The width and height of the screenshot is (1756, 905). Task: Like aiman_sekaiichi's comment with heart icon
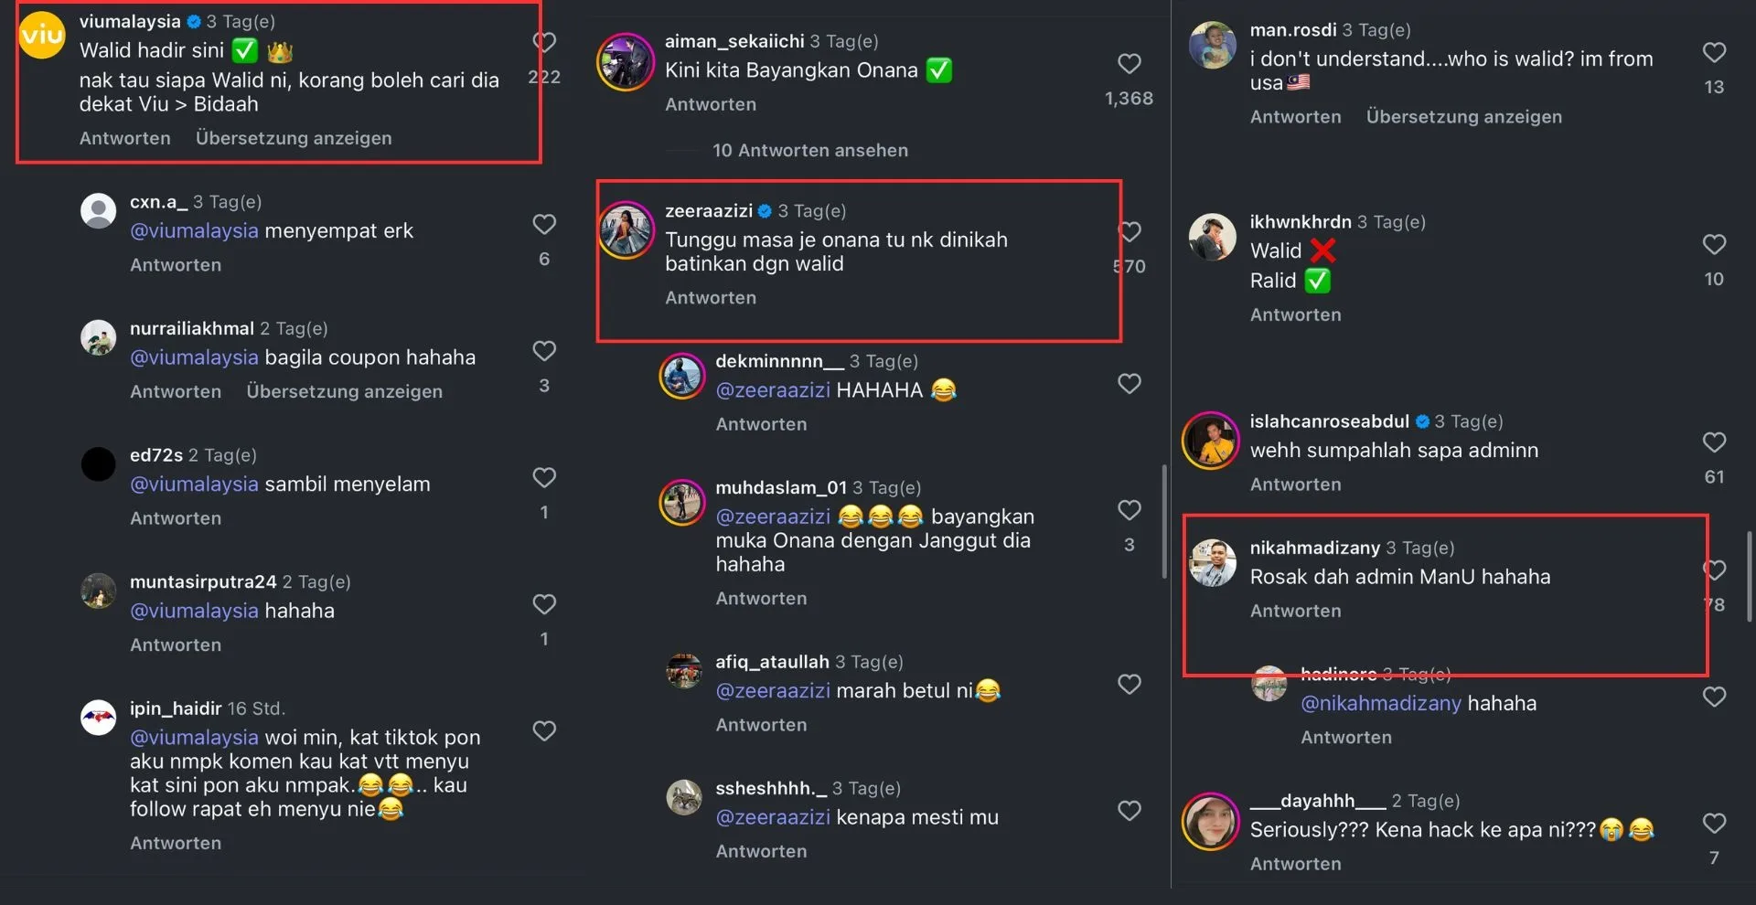(1129, 64)
